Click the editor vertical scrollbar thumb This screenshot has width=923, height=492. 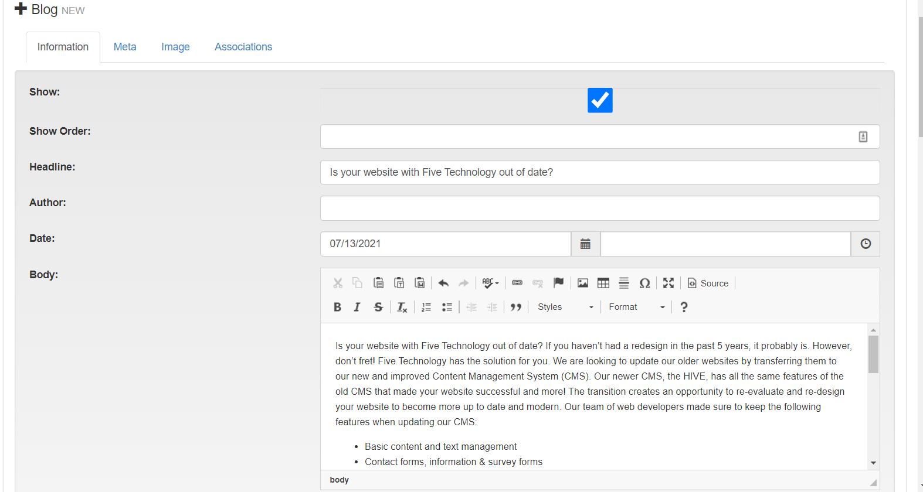(873, 354)
